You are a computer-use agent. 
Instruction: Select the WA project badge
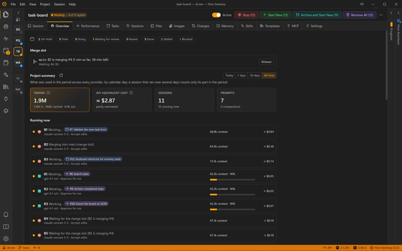point(18,62)
